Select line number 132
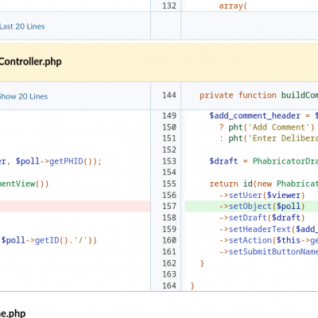The height and width of the screenshot is (318, 318). point(169,6)
